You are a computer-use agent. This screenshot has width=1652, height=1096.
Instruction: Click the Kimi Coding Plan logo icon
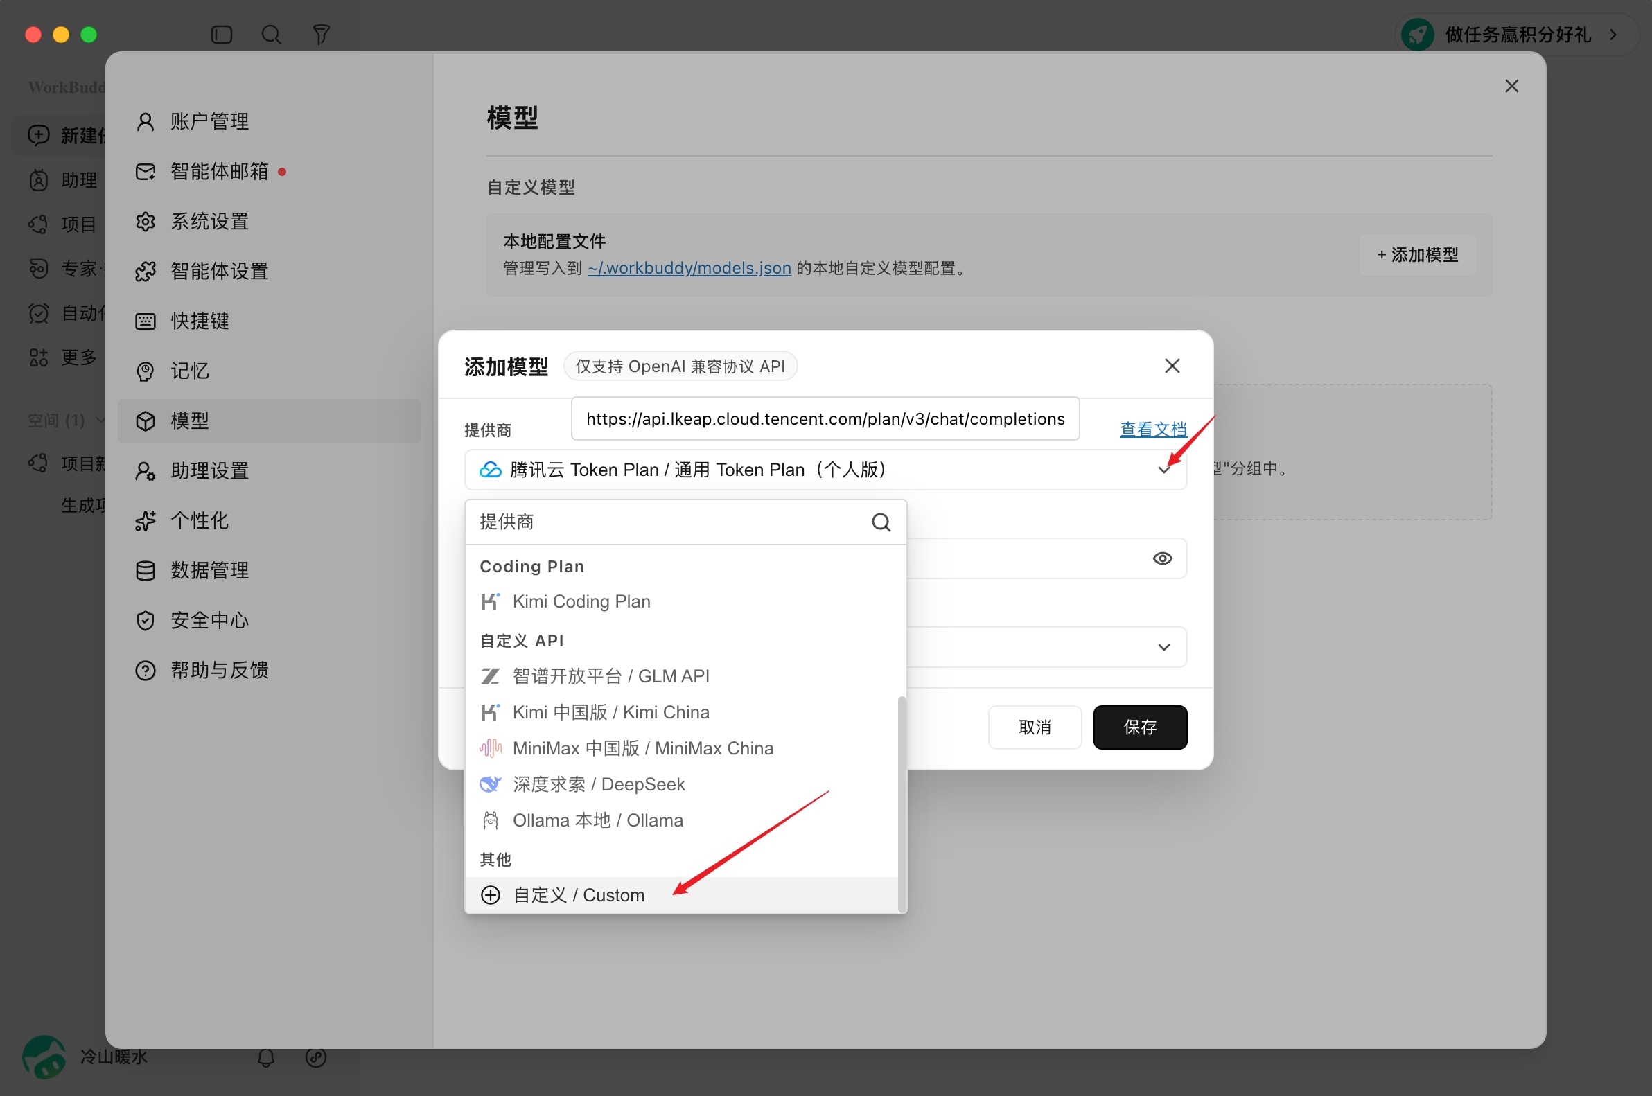[x=490, y=601]
